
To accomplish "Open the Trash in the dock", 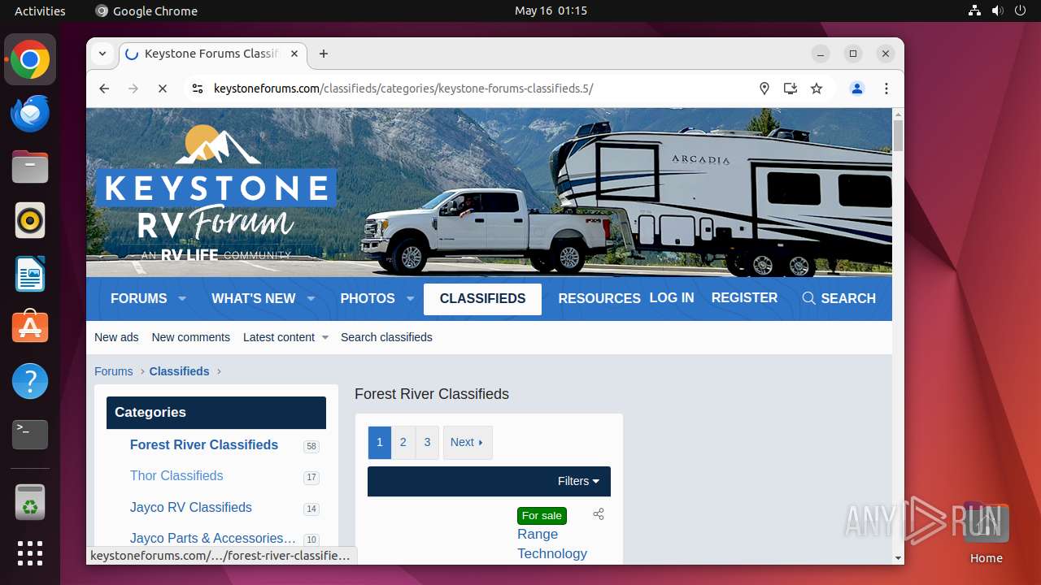I will click(30, 502).
